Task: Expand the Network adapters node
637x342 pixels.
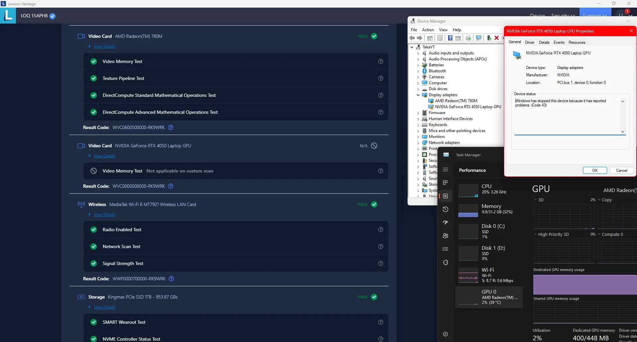Action: pyautogui.click(x=418, y=143)
